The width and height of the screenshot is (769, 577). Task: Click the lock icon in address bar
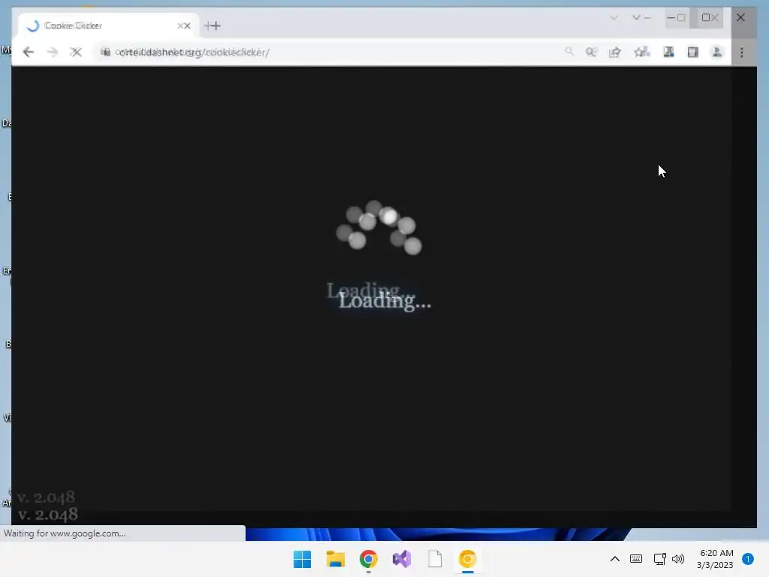pos(105,52)
